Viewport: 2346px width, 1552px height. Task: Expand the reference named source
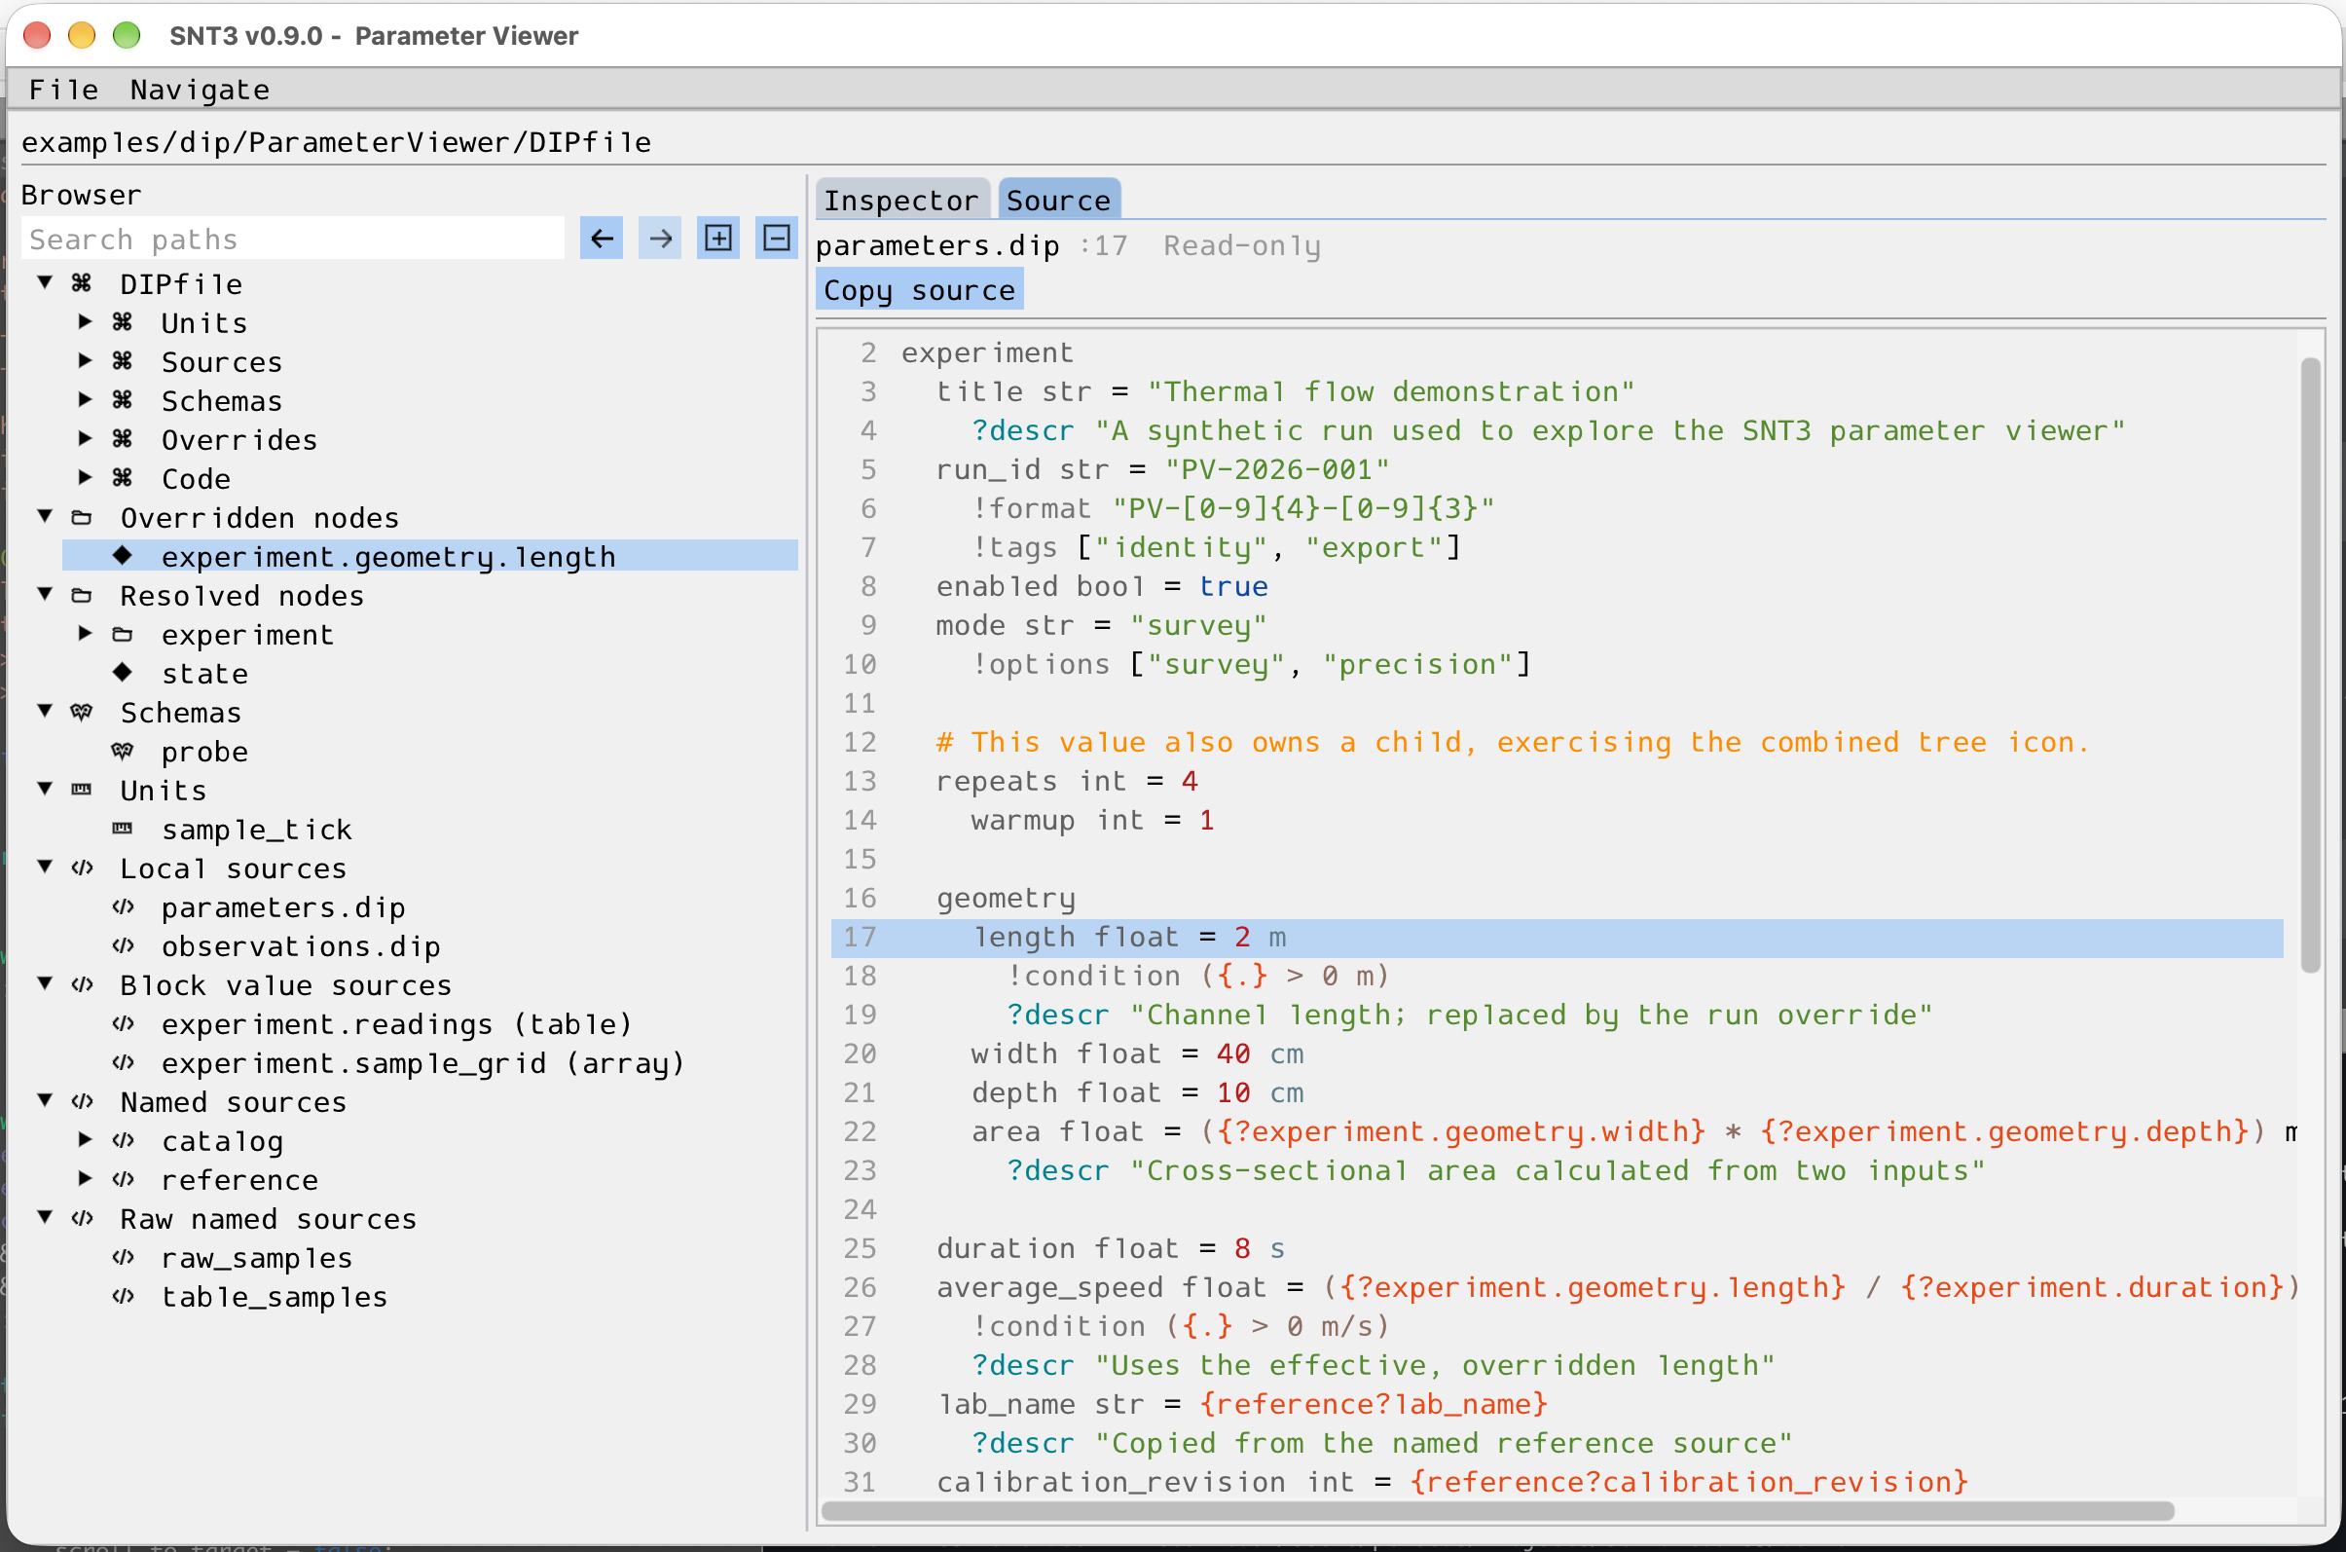click(85, 1178)
